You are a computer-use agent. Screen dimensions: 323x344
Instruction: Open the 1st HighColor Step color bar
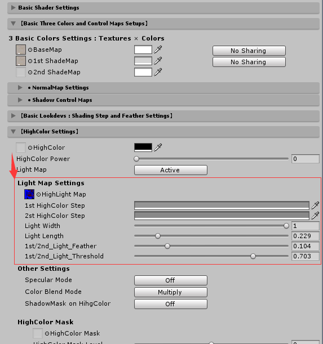click(222, 205)
